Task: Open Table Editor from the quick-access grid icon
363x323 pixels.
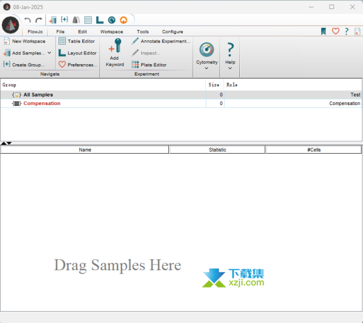Action: (88, 20)
